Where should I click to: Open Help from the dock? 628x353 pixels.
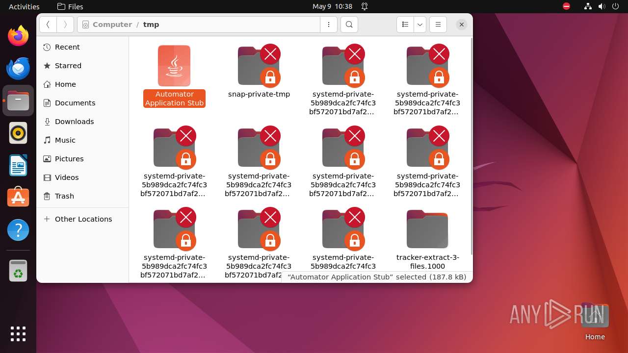(x=18, y=230)
